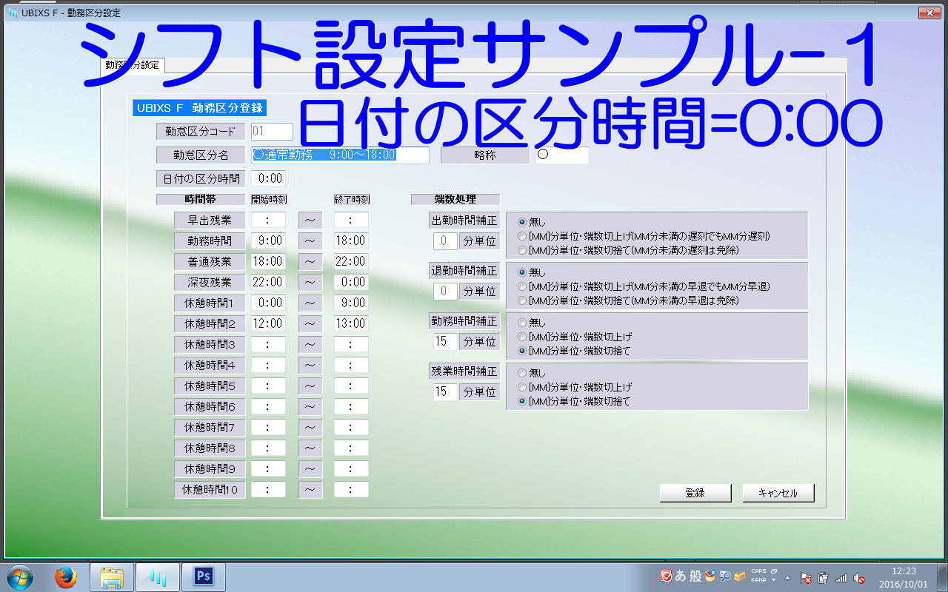Show hidden tray icons arrow
This screenshot has height=592, width=948.
tap(787, 578)
